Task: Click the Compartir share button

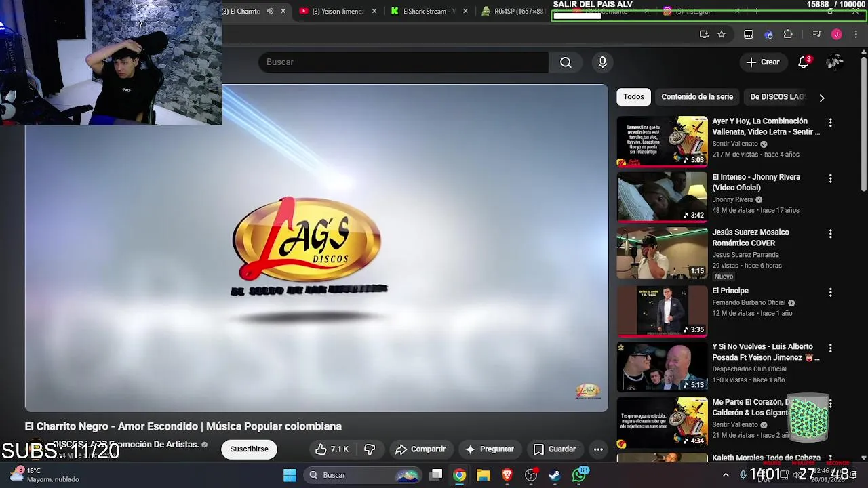Action: [x=420, y=449]
